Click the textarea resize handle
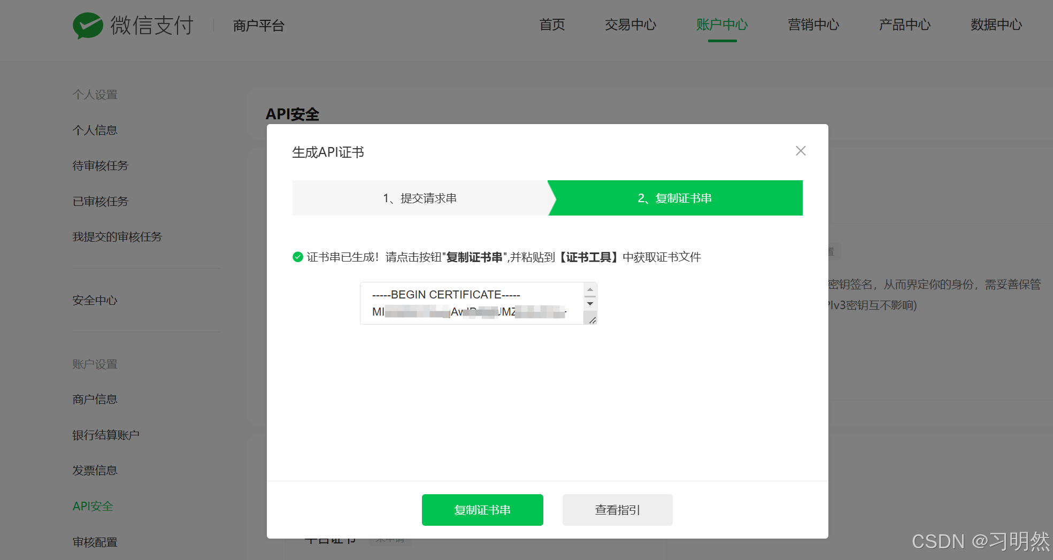Image resolution: width=1053 pixels, height=560 pixels. [592, 320]
